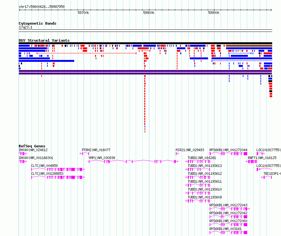281x236 pixels.
Task: Click the RNFT1 gene model glyph
Action: pos(251,162)
